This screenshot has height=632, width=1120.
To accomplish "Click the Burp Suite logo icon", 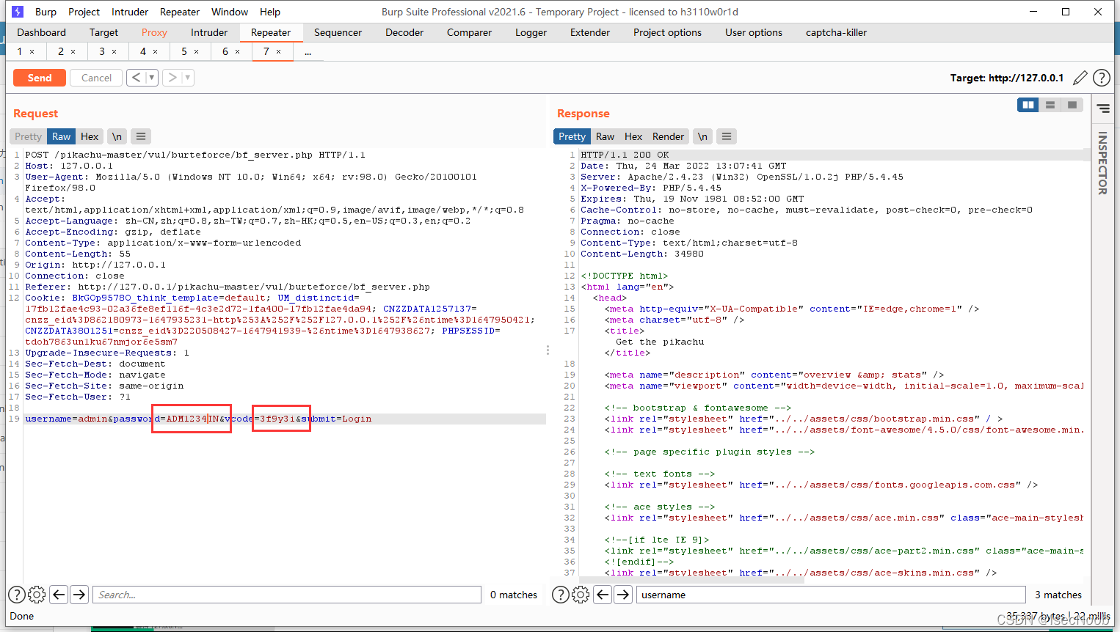I will point(18,12).
